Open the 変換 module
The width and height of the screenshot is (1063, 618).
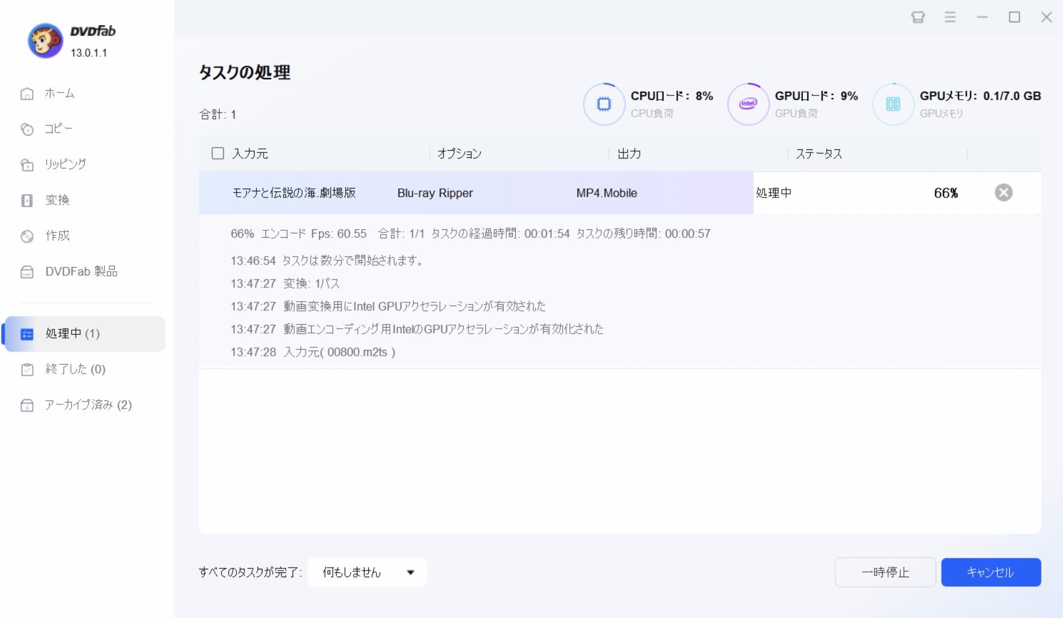coord(58,200)
